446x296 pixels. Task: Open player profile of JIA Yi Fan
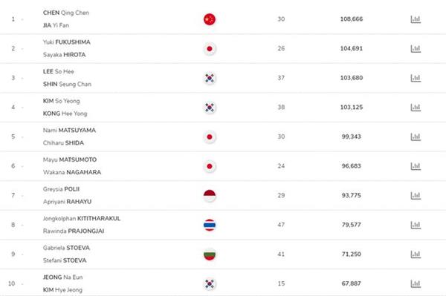point(56,25)
